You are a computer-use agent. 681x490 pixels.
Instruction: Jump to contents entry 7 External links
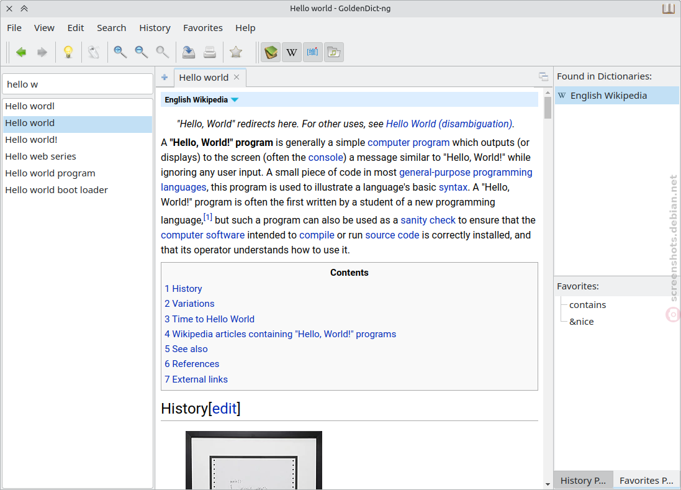(x=196, y=379)
